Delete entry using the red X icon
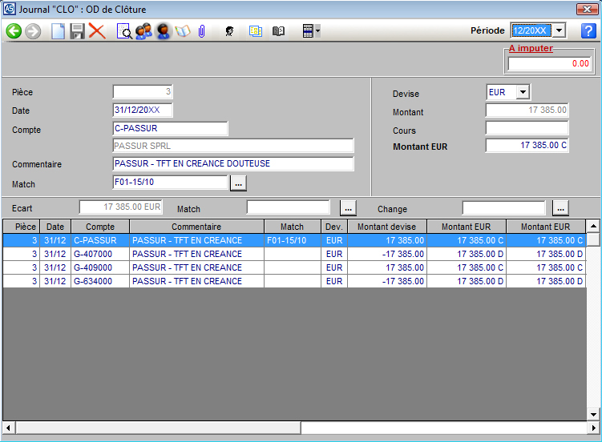 (x=97, y=31)
